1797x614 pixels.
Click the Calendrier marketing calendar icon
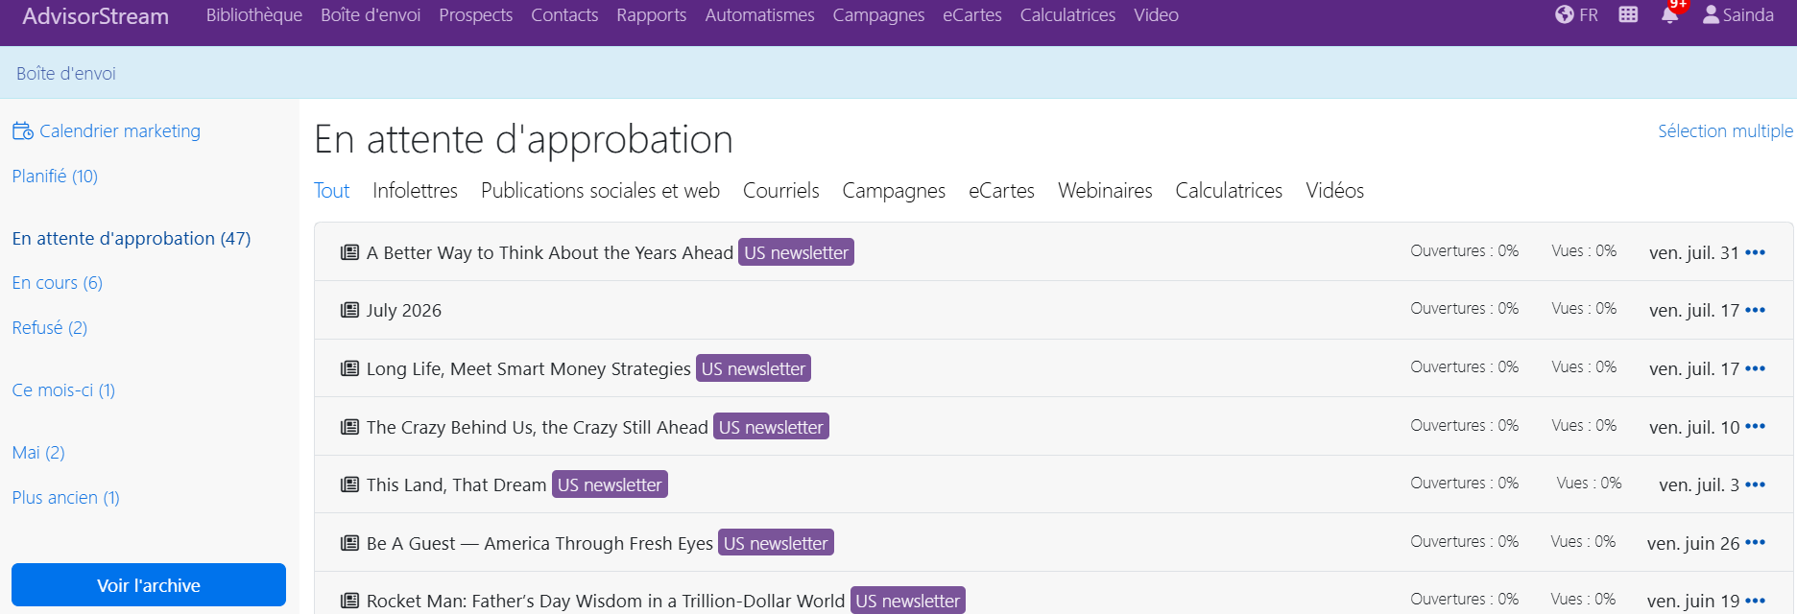click(x=22, y=130)
